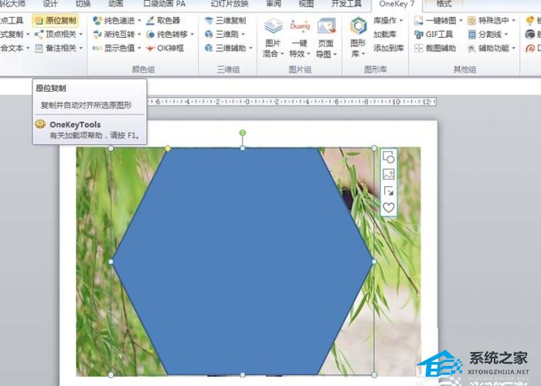Expand the 库操作 dropdown
Screen dimensions: 541x386
[x=388, y=20]
